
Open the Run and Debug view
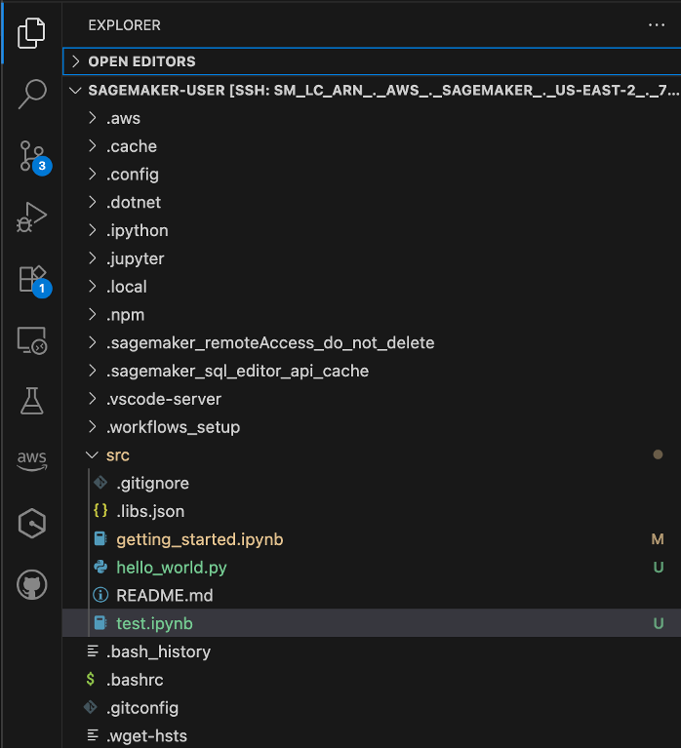(x=31, y=217)
